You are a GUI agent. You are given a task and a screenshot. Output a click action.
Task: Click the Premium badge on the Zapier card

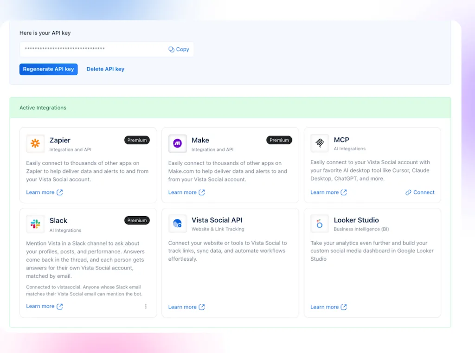coord(137,140)
